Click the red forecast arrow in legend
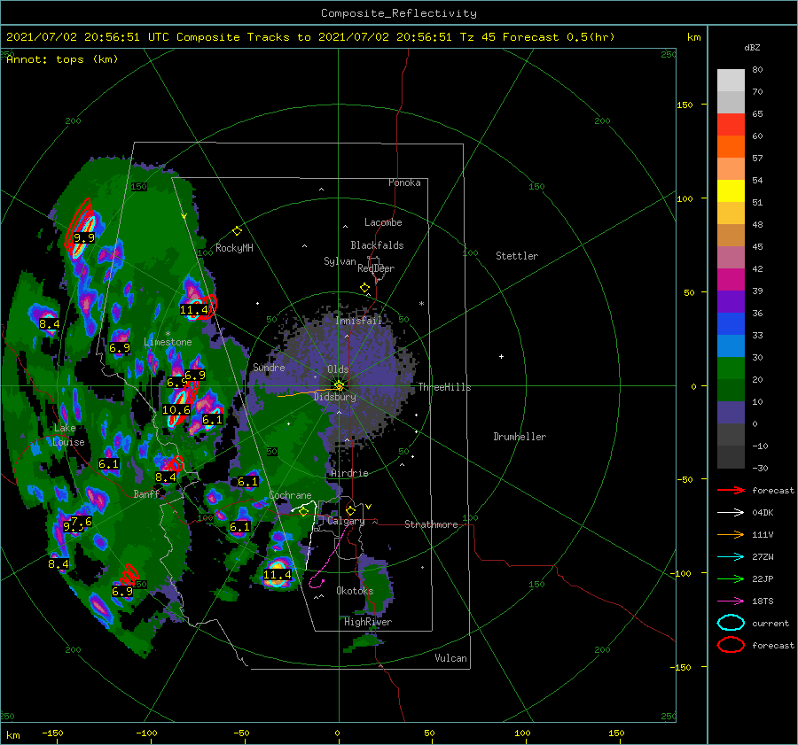Image resolution: width=798 pixels, height=745 pixels. [731, 490]
